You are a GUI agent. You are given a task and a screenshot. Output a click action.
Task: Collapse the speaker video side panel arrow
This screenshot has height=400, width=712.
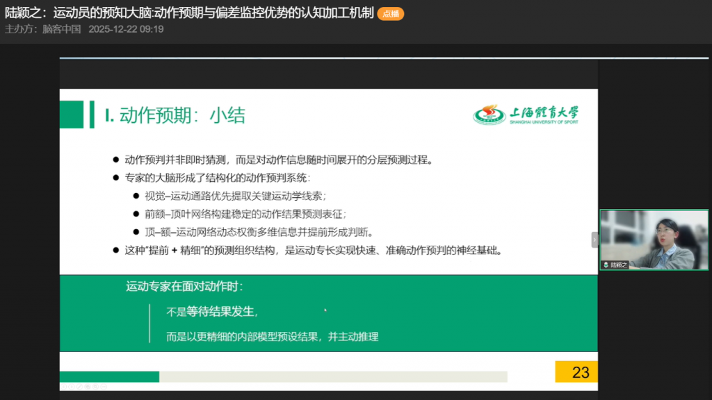[594, 239]
